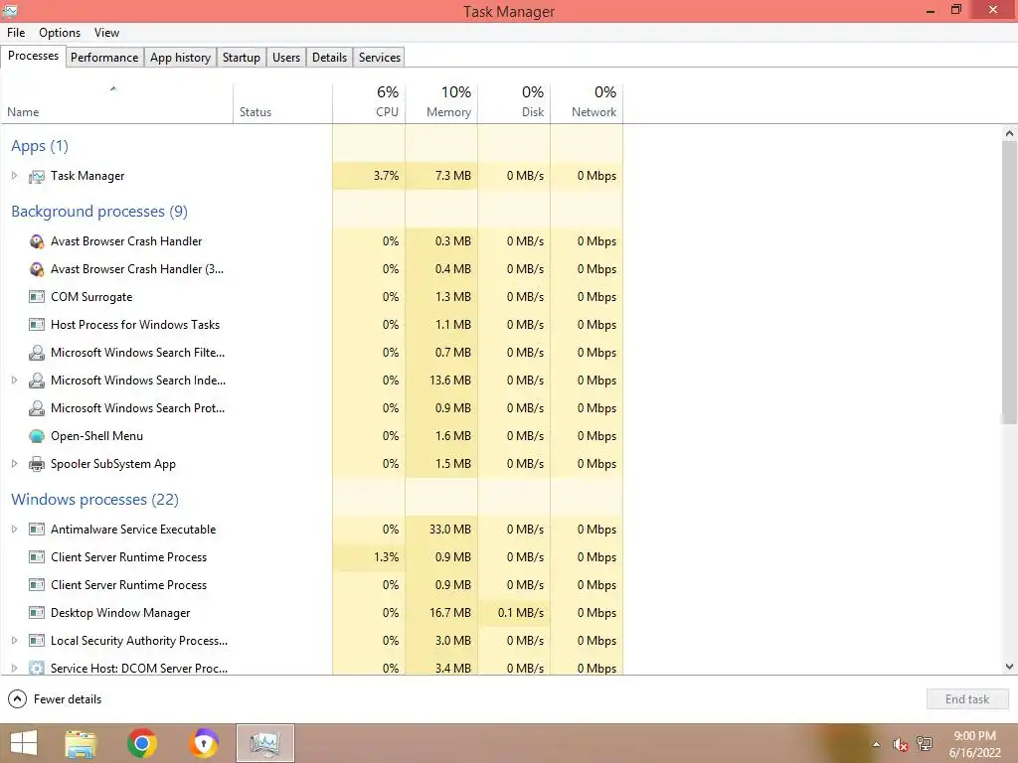This screenshot has width=1018, height=763.
Task: Click the 13.6 MB memory cell
Action: tap(441, 381)
